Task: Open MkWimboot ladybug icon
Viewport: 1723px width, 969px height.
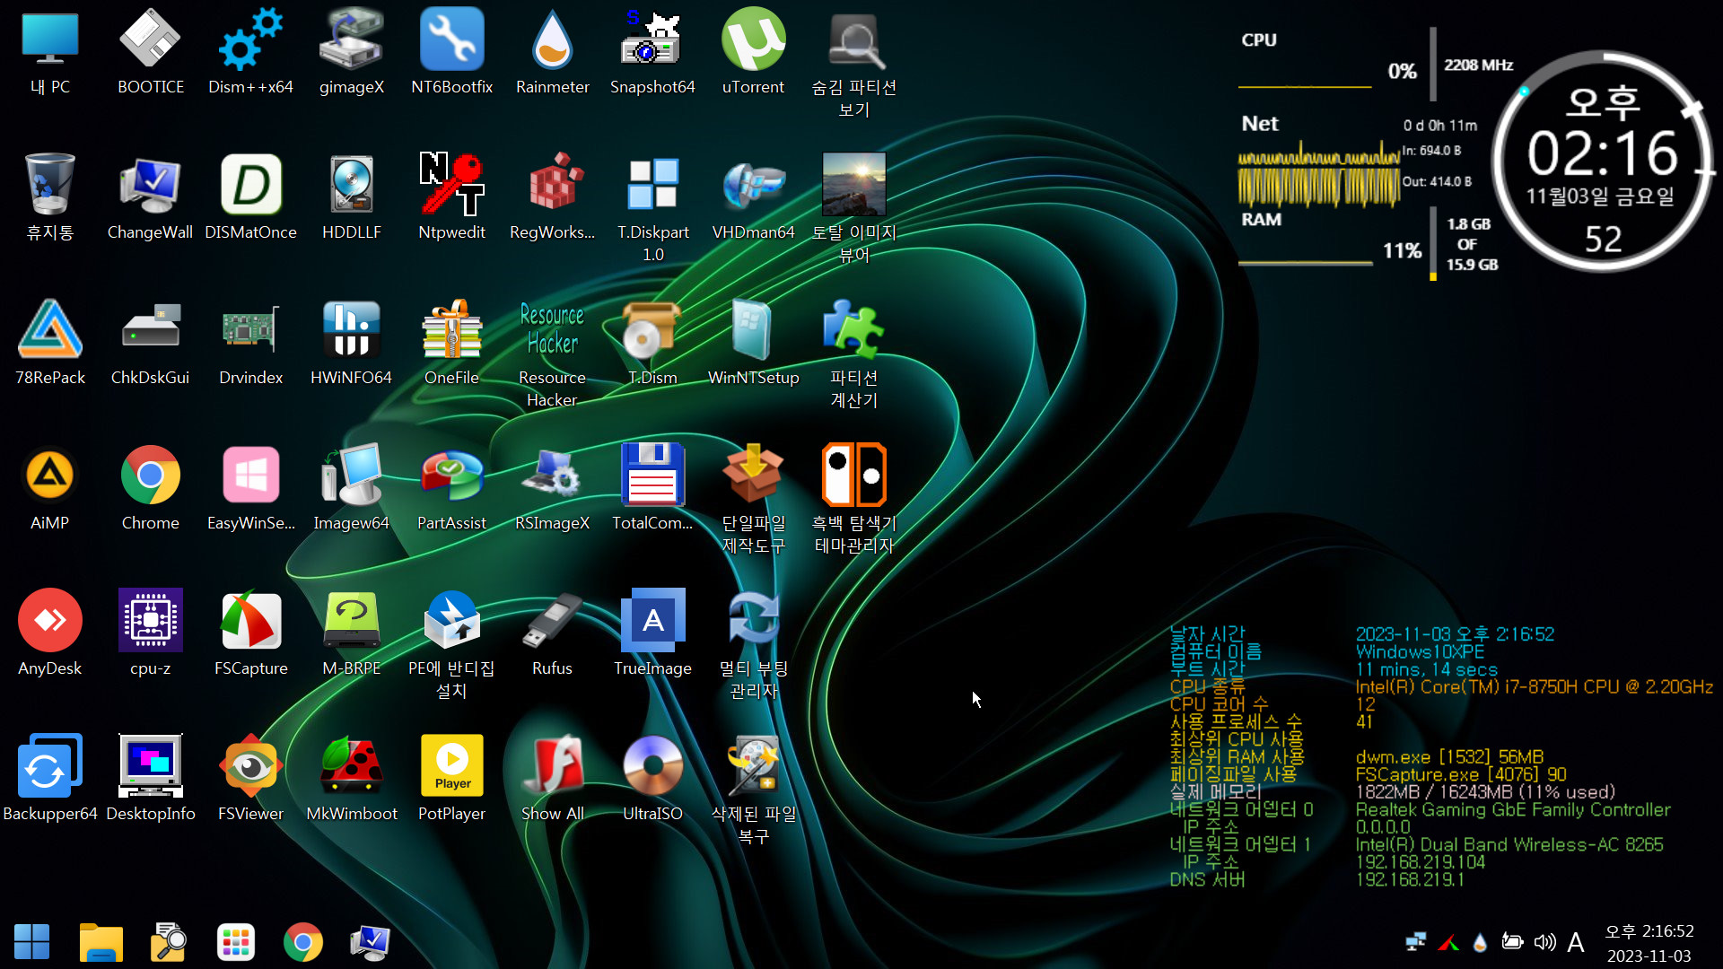Action: pyautogui.click(x=352, y=779)
